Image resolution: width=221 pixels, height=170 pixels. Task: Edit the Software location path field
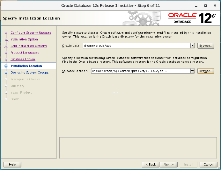(141, 71)
